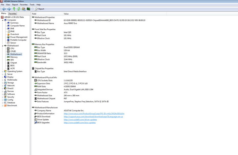
Task: Expand the Server node
Action: click(x=2, y=74)
